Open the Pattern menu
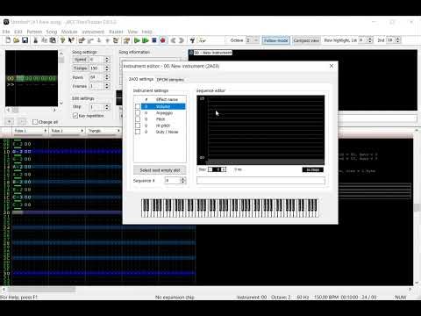The width and height of the screenshot is (421, 316). point(34,32)
